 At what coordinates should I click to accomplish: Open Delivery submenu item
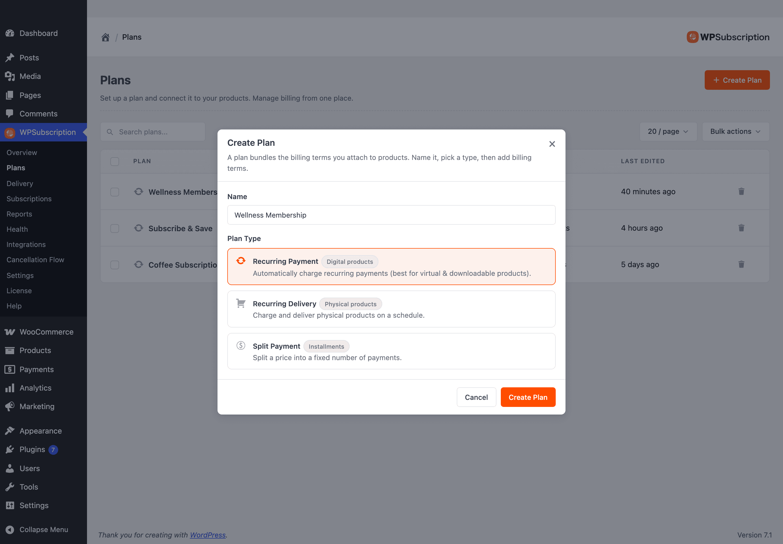20,183
